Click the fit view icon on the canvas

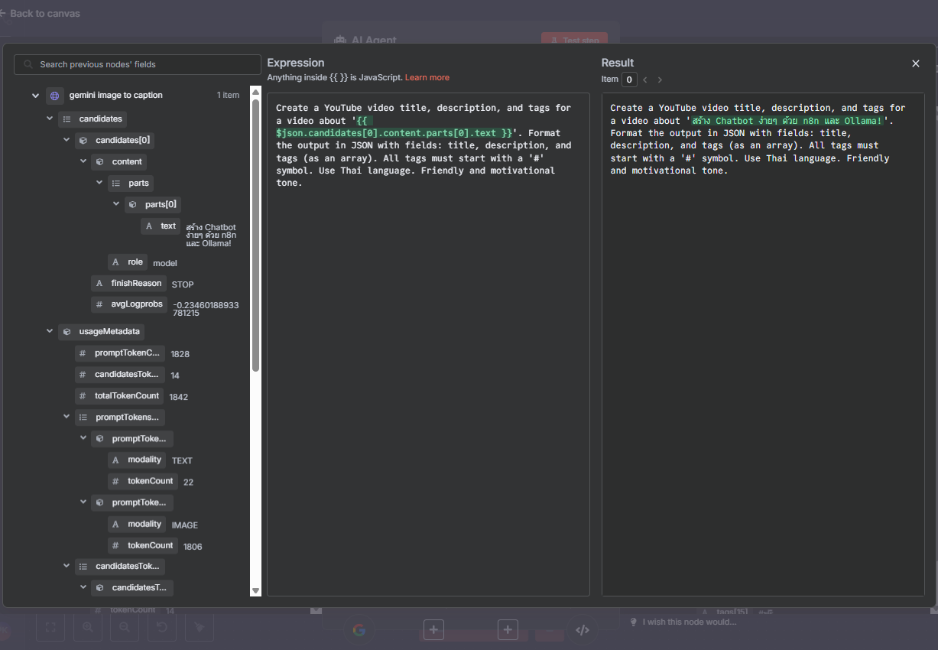(50, 627)
